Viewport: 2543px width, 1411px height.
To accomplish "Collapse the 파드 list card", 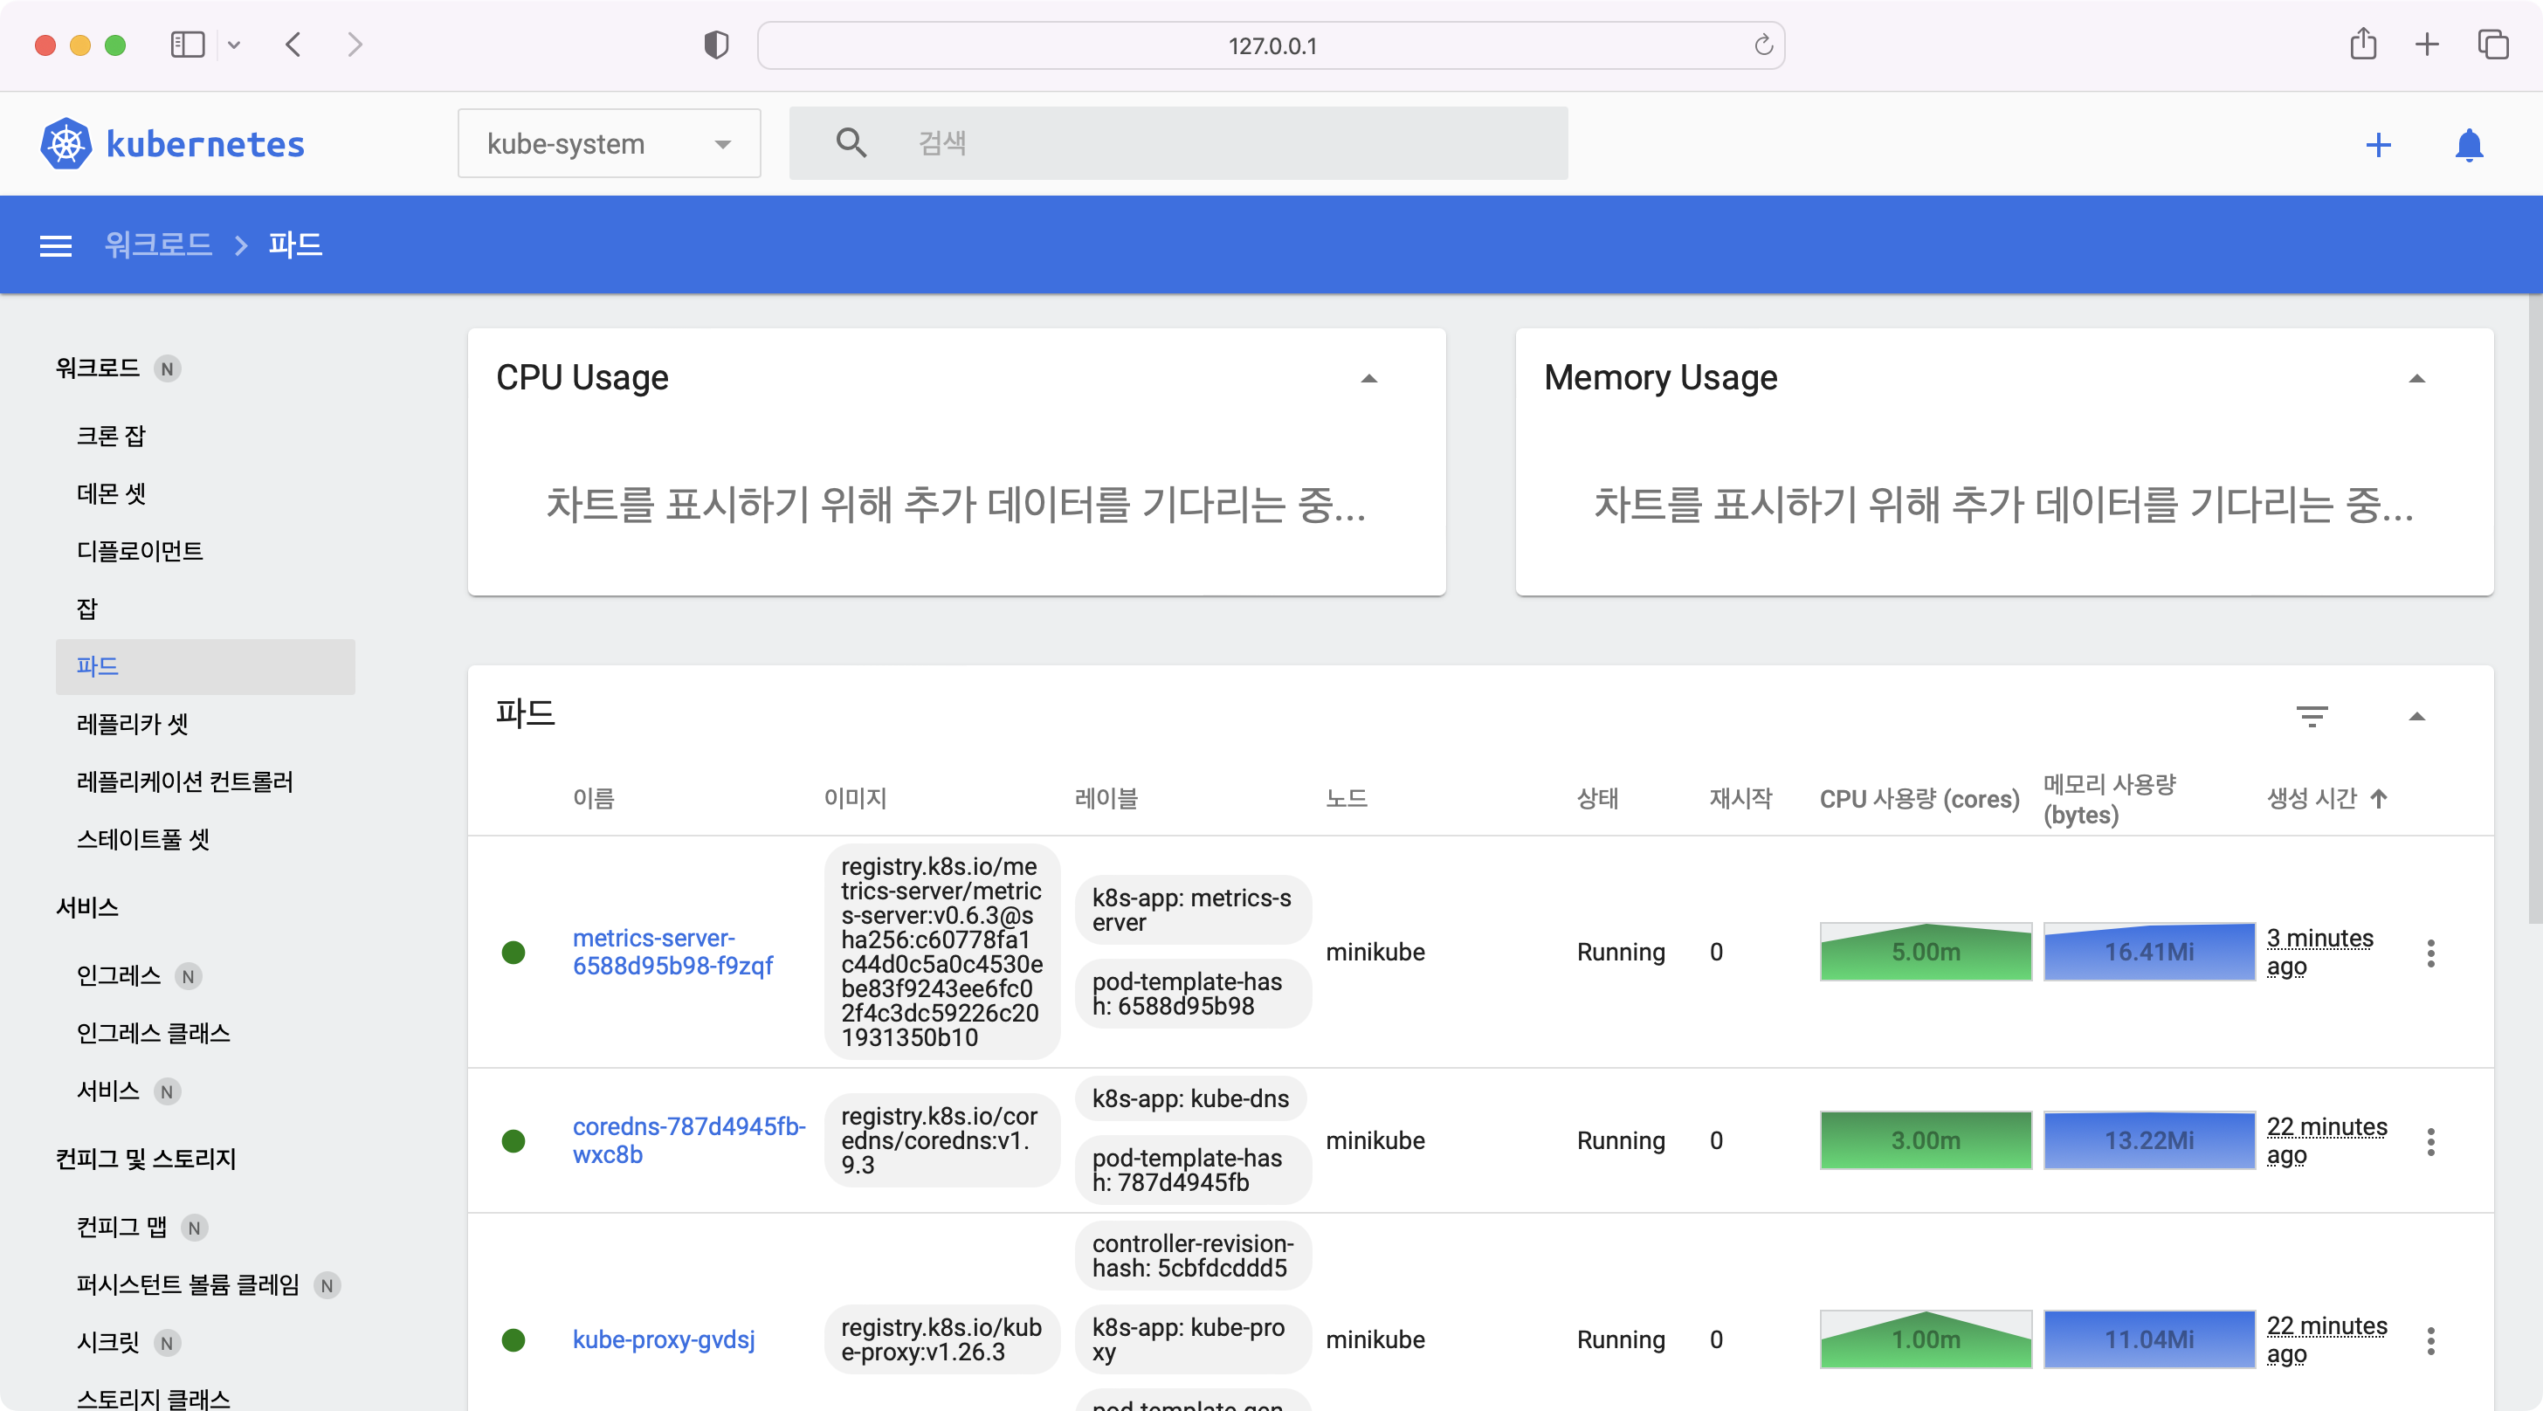I will coord(2416,716).
